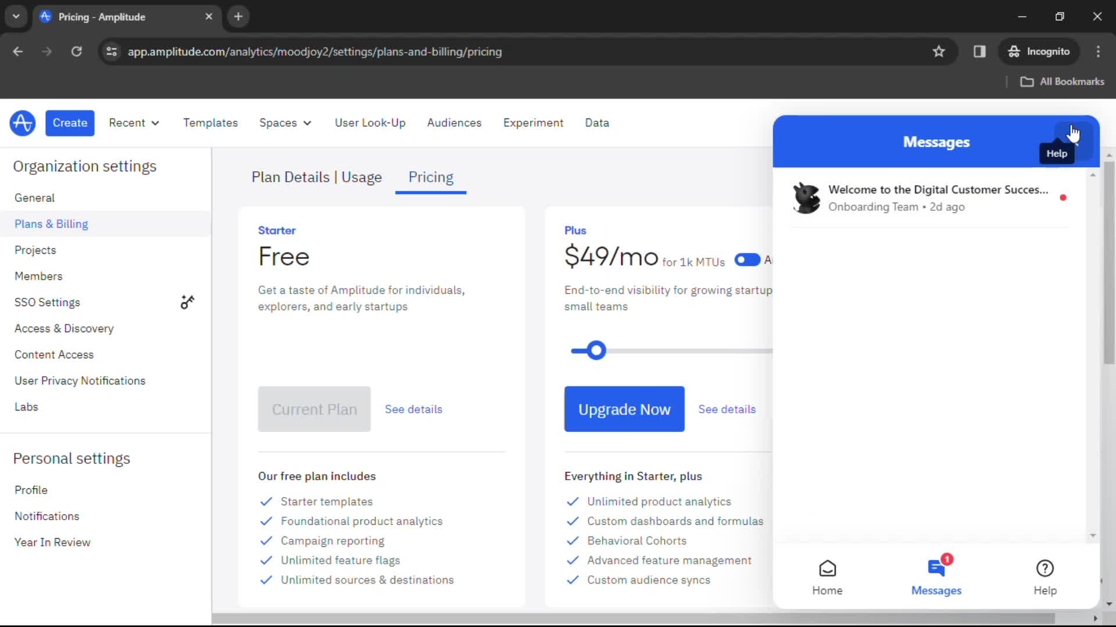
Task: Open See details for the Starter plan
Action: pos(414,409)
